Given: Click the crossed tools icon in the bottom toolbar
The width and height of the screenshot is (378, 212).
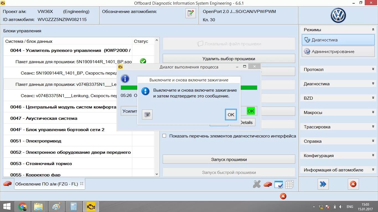Looking at the screenshot, I should click(257, 184).
